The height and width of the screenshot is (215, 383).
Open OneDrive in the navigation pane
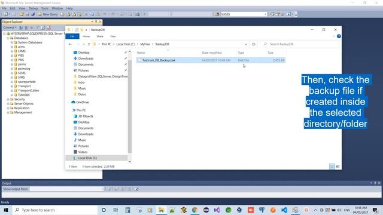tap(80, 102)
